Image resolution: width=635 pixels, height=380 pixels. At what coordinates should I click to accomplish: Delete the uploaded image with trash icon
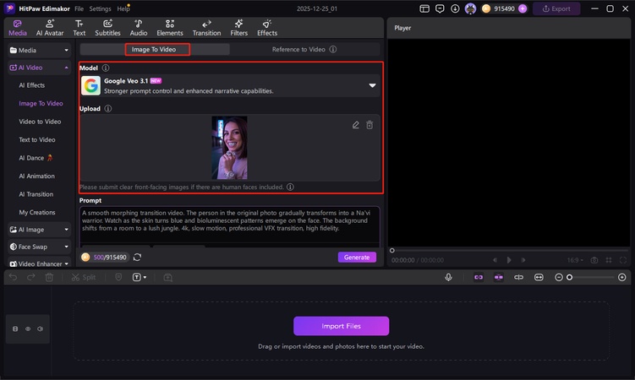pos(370,125)
